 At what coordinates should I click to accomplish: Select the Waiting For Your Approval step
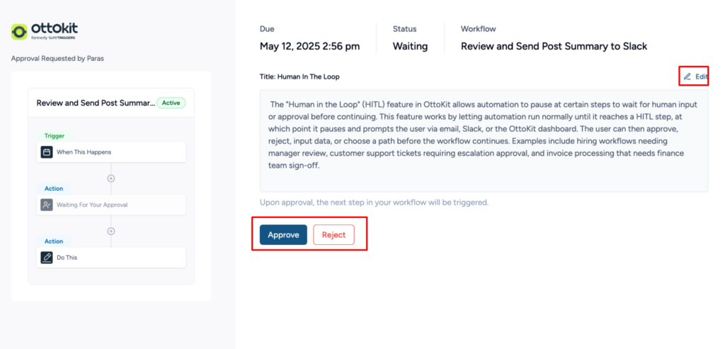point(110,205)
